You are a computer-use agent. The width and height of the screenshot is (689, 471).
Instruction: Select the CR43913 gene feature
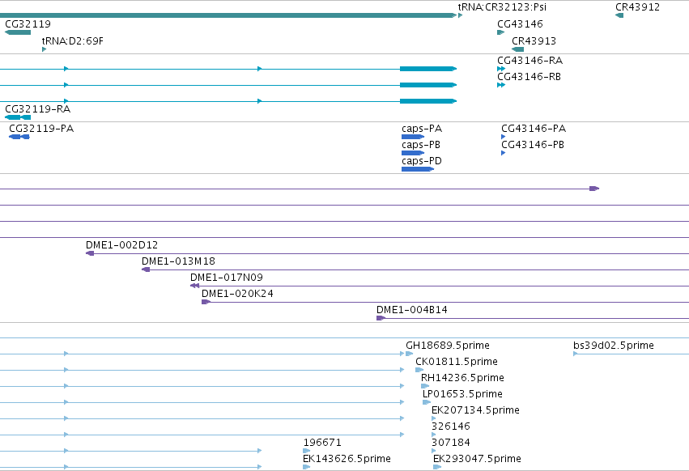517,49
